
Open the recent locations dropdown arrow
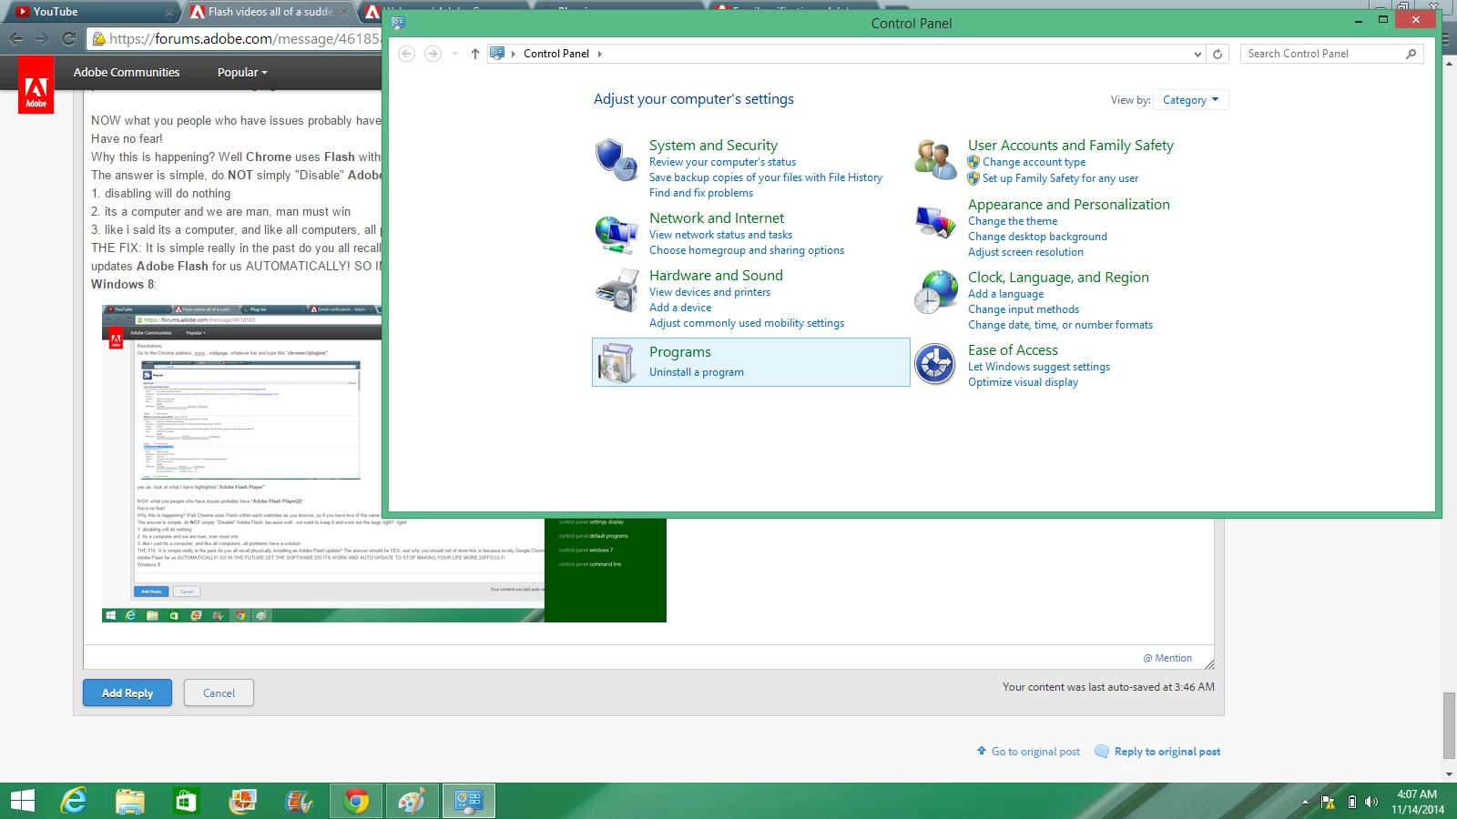(x=454, y=54)
